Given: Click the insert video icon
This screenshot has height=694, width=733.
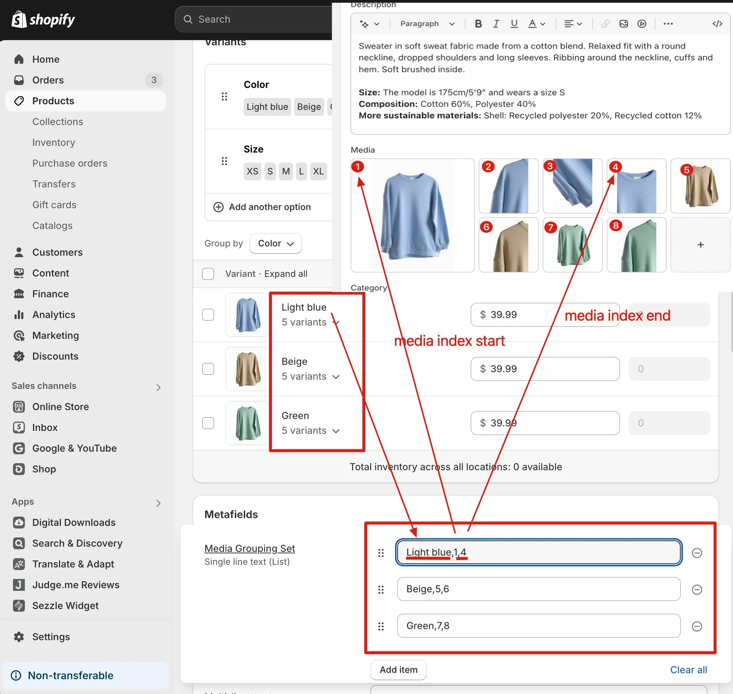Looking at the screenshot, I should [x=642, y=24].
